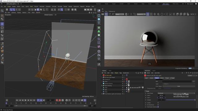The image size is (198, 111).
Task: Click the grid dots icon in RenderView
Action: 151,14
